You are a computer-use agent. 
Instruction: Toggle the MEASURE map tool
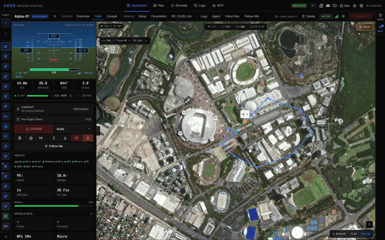[339, 234]
